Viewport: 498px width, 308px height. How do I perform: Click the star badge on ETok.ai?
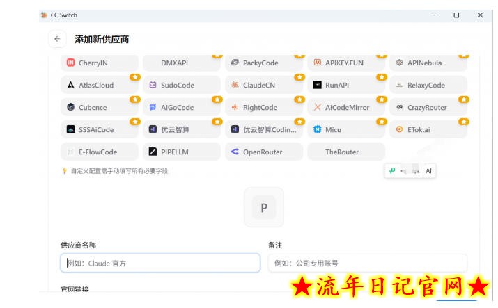pos(464,122)
